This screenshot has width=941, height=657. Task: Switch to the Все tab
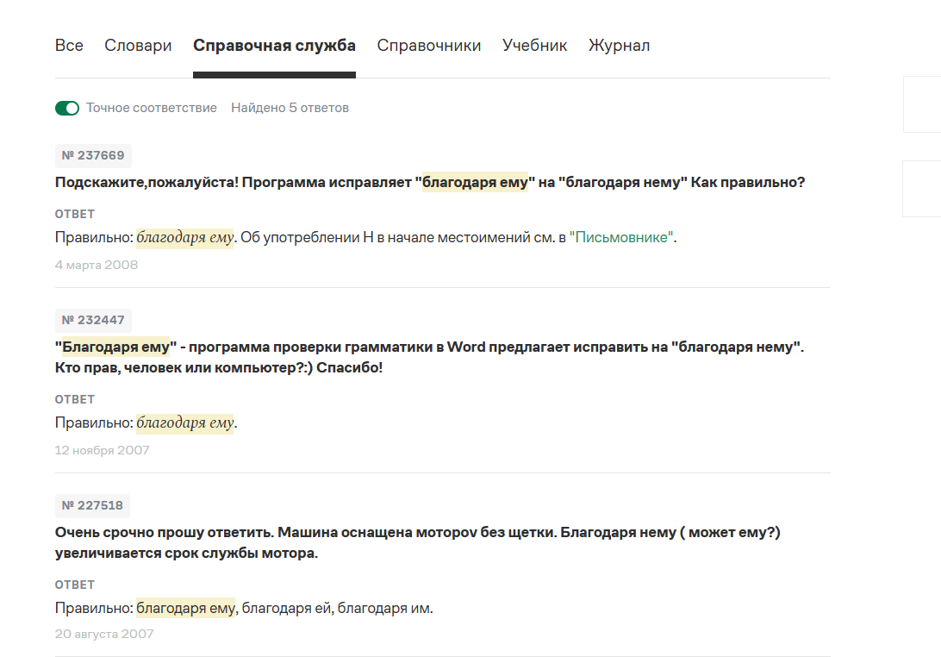click(x=69, y=46)
